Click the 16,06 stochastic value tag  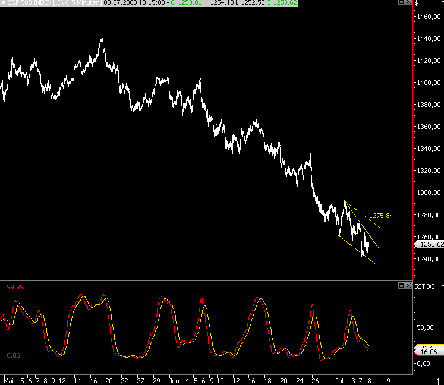[x=429, y=352]
